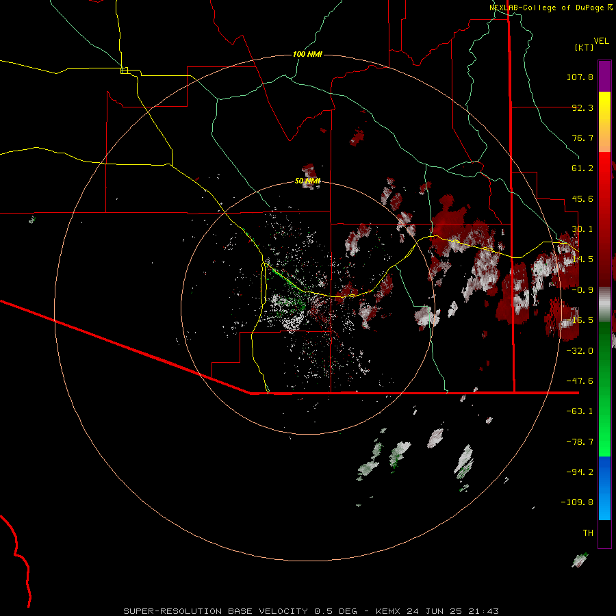Viewport: 616px width, 616px height.
Task: Click the small square marker on yellow highway
Action: 124,70
